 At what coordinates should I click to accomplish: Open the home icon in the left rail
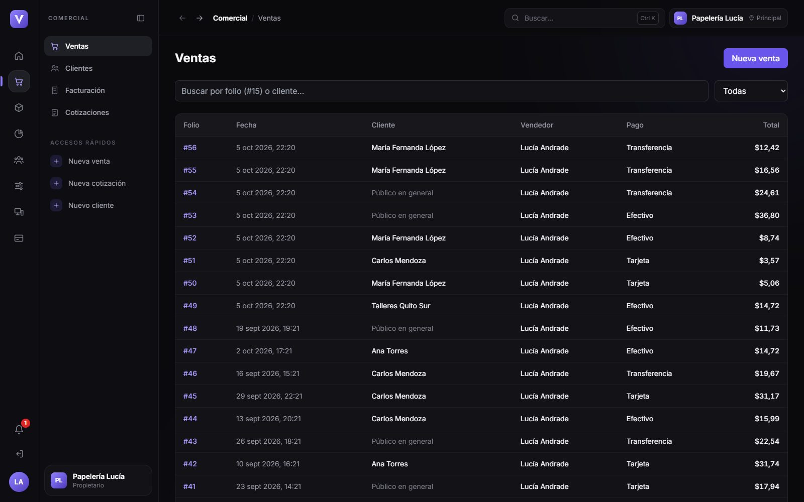(x=19, y=56)
